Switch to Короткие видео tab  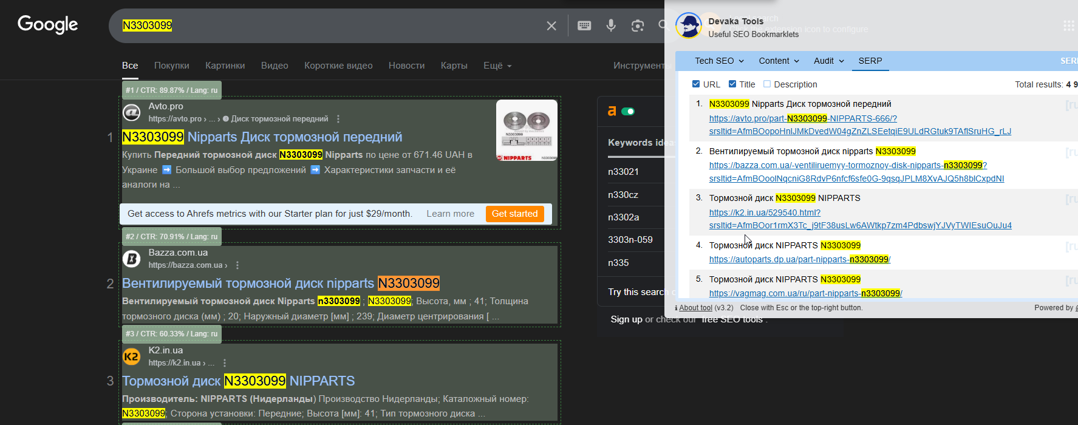(338, 66)
